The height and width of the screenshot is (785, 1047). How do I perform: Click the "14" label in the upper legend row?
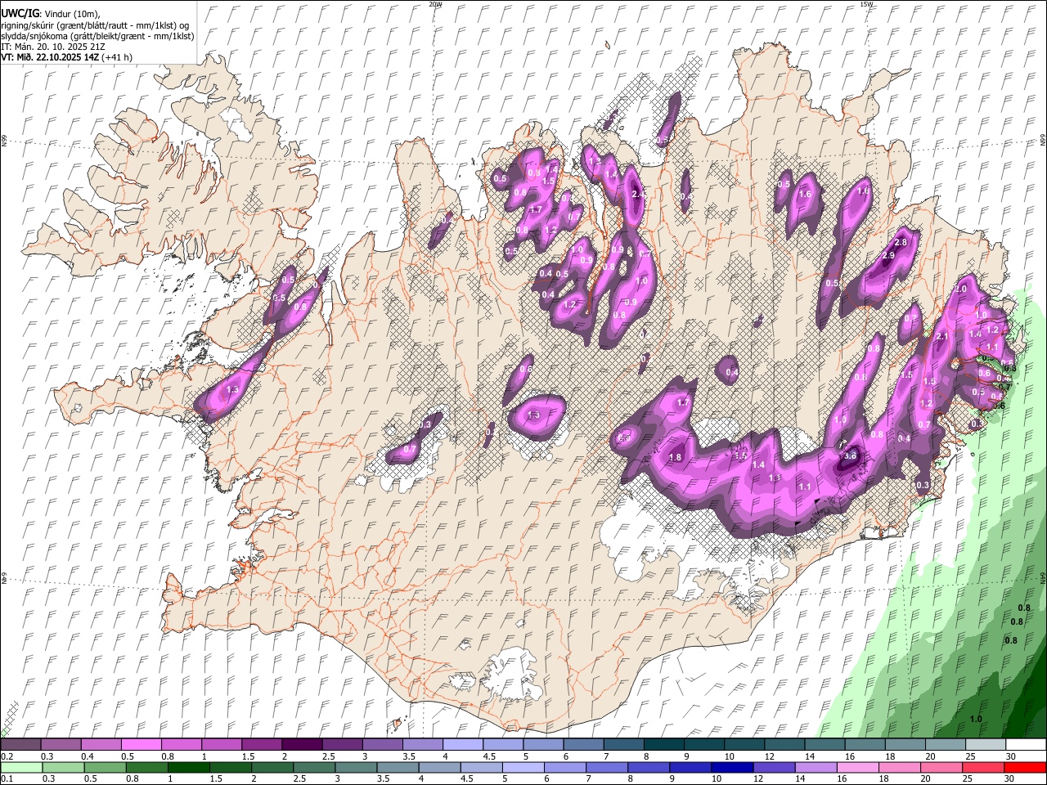810,756
